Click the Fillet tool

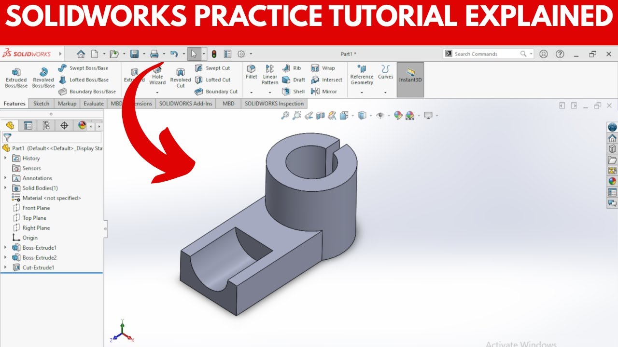click(251, 72)
